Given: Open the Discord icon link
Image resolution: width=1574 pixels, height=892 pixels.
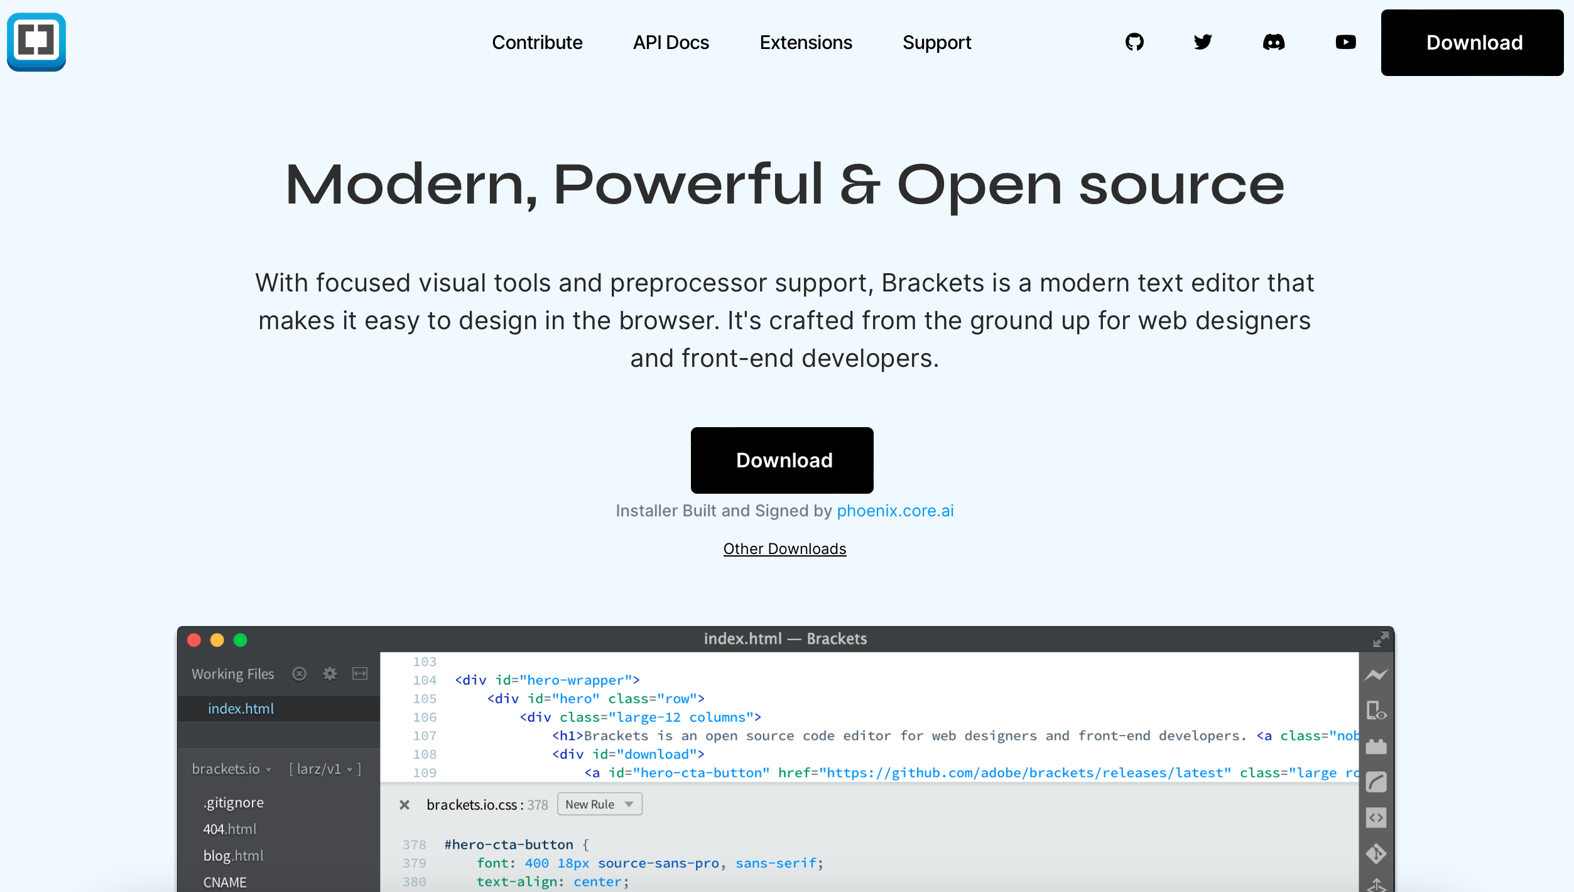Looking at the screenshot, I should pyautogui.click(x=1274, y=42).
